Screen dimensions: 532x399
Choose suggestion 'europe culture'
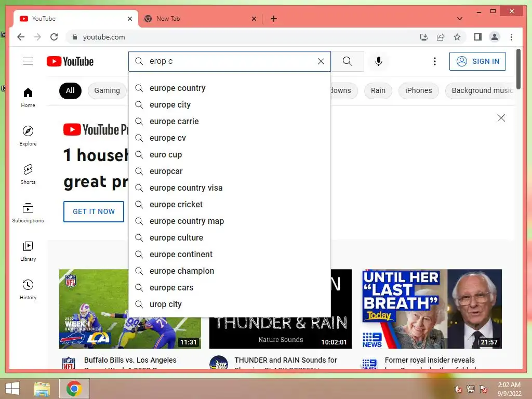(x=230, y=238)
